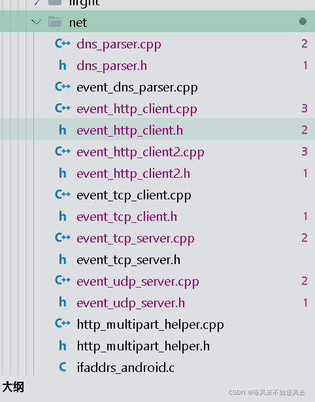Open event_udp_server.cpp file
Image resolution: width=315 pixels, height=402 pixels.
pyautogui.click(x=138, y=282)
